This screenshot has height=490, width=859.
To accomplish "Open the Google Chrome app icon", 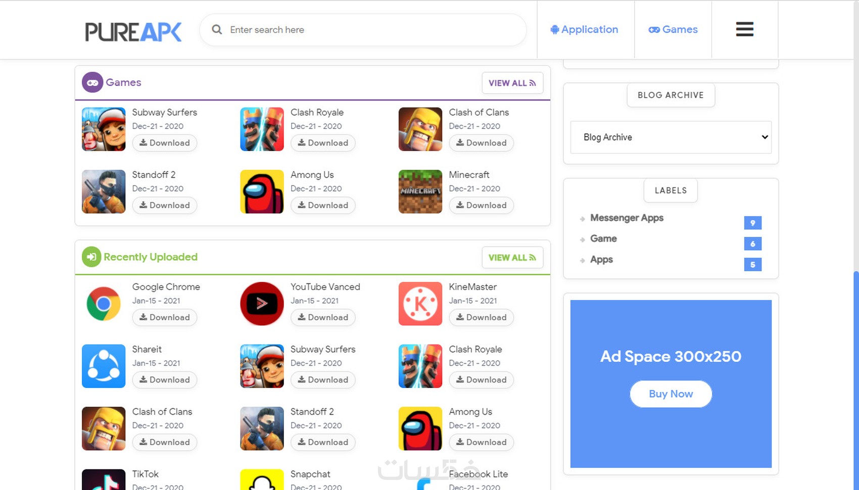I will (x=104, y=304).
